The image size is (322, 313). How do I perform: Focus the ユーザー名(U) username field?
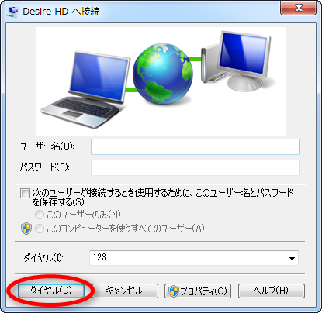pos(196,146)
